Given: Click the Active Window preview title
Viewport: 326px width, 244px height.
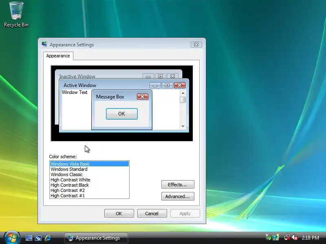Looking at the screenshot, I should tap(80, 85).
